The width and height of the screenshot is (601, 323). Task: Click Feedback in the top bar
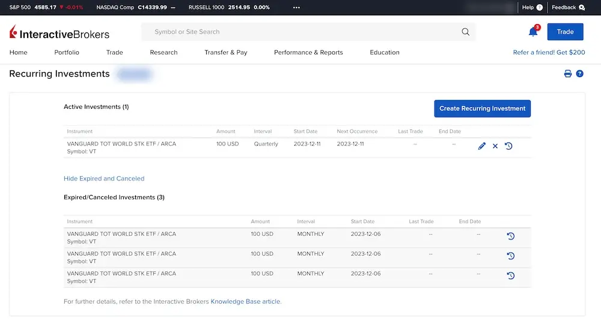coord(568,7)
